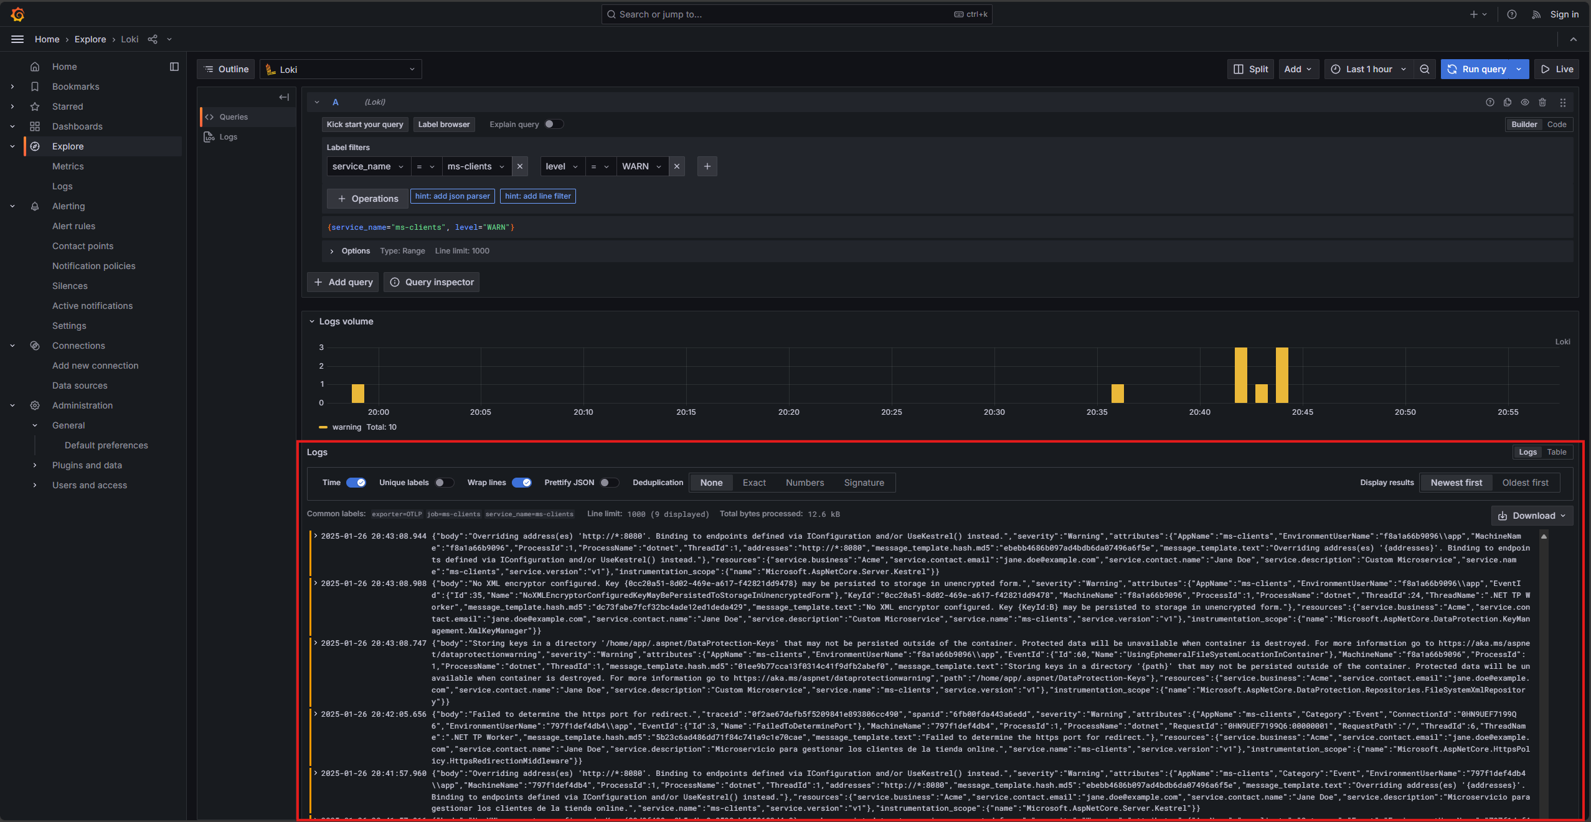
Task: Click the Grafana logo icon
Action: pos(17,14)
